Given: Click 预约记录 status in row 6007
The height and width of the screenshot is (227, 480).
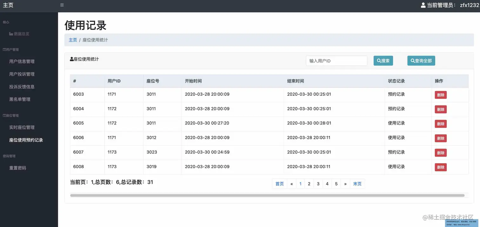Looking at the screenshot, I should tap(397, 152).
